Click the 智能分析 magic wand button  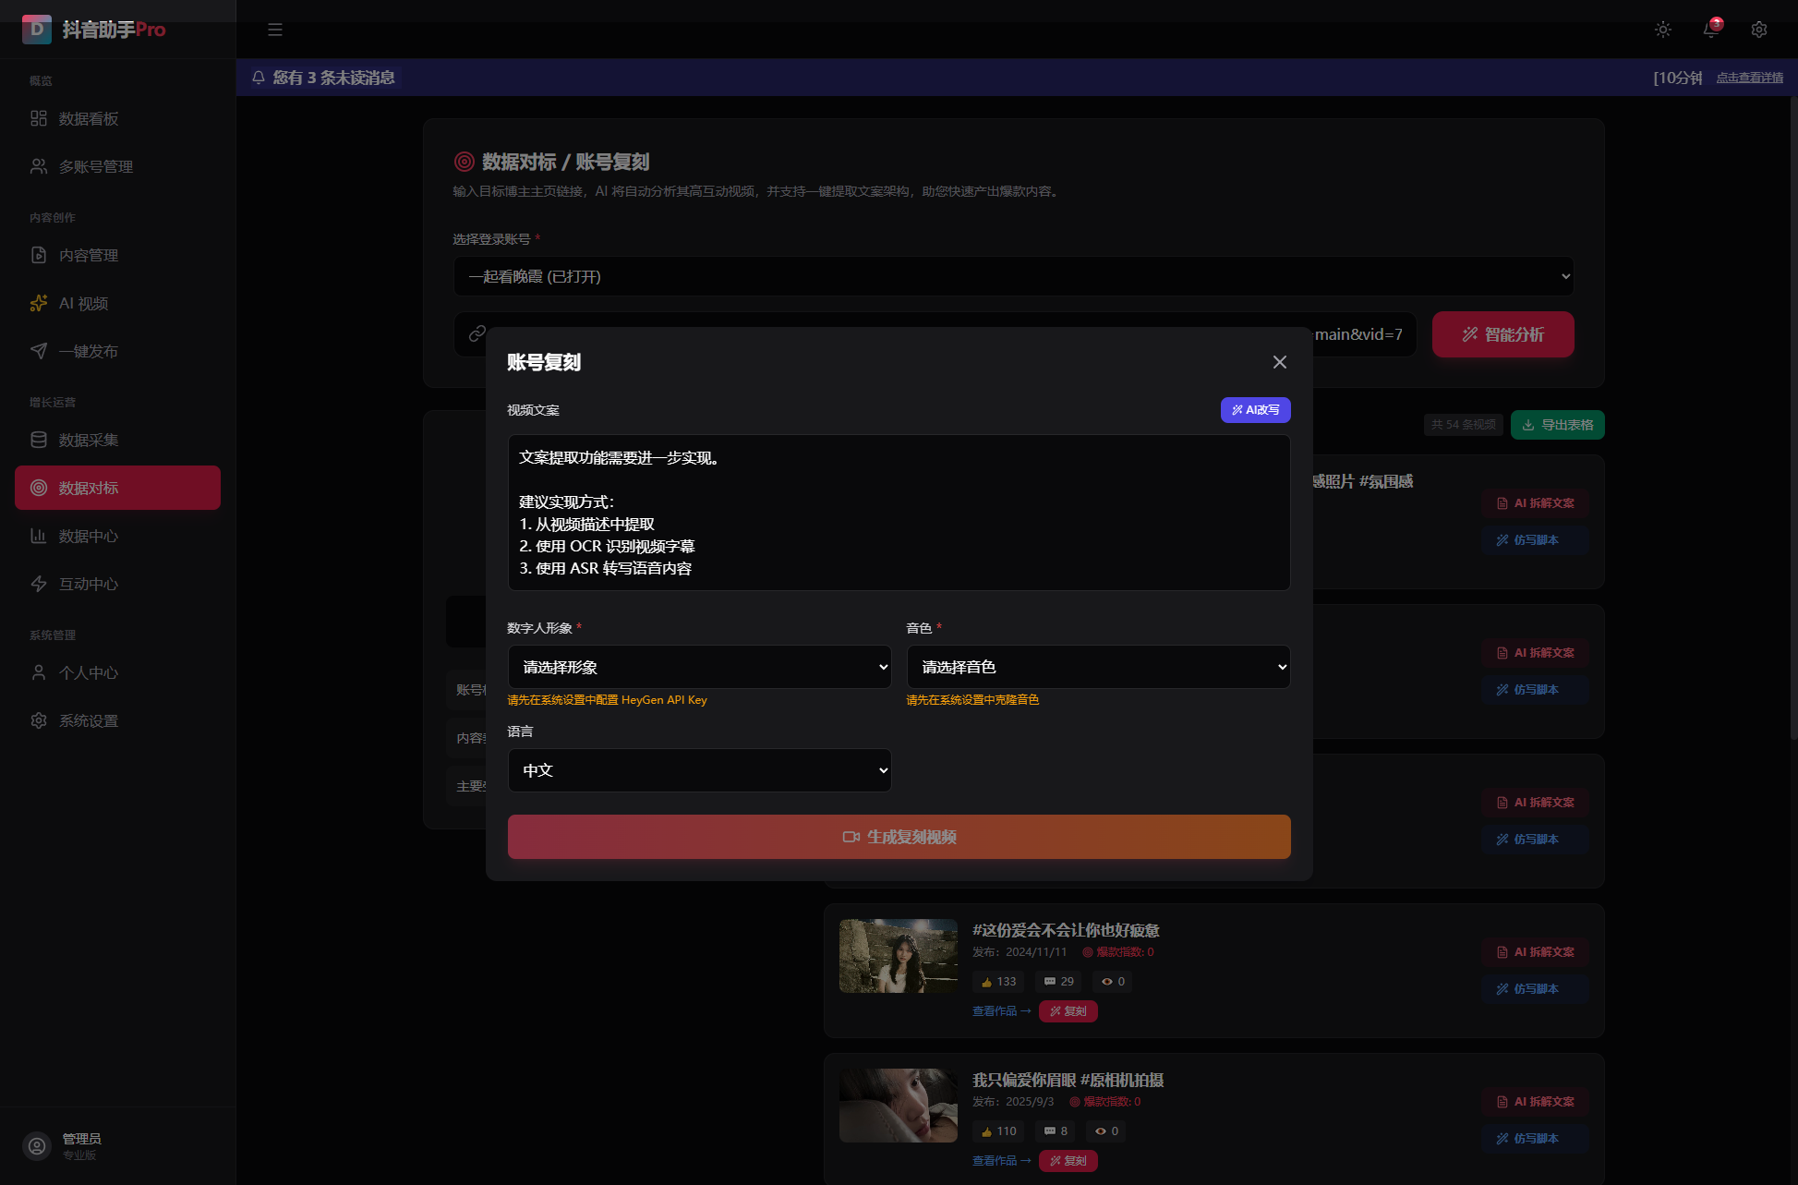(x=1502, y=334)
